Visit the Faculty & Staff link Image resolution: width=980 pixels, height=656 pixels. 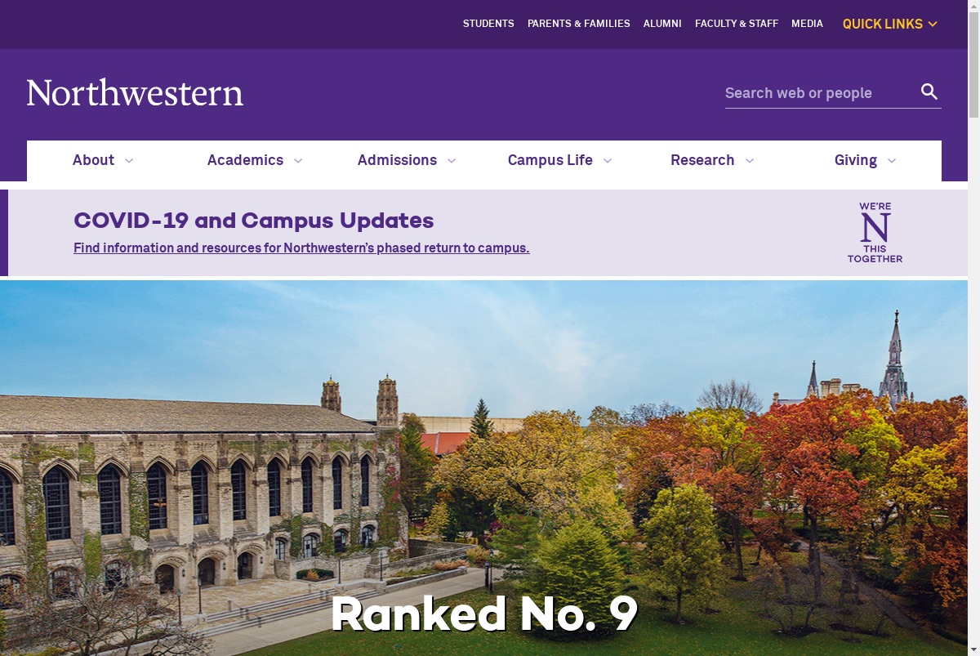click(737, 24)
